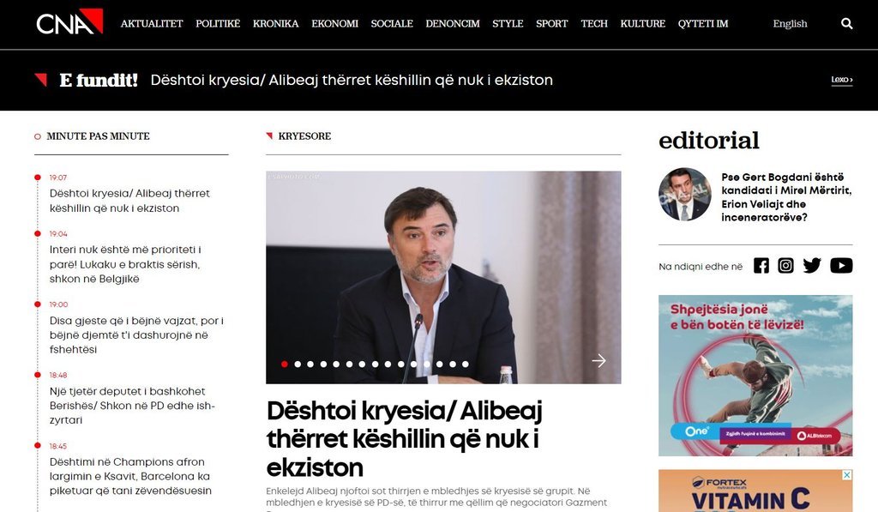Open the SPORT menu section

pyautogui.click(x=551, y=23)
